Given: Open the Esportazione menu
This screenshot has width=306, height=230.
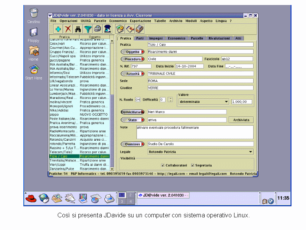Looking at the screenshot, I should coord(140,21).
